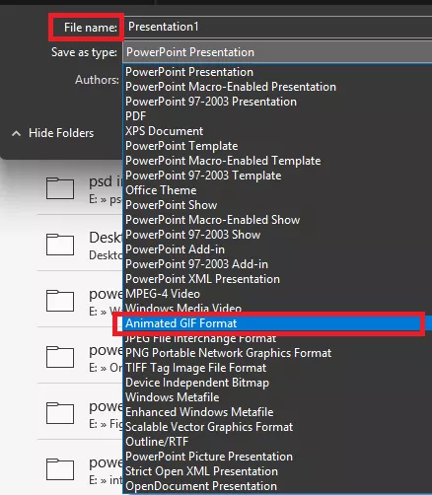Viewport: 432px width, 495px height.
Task: Choose PowerPoint Macro-Enabled Presentation
Action: pos(231,87)
